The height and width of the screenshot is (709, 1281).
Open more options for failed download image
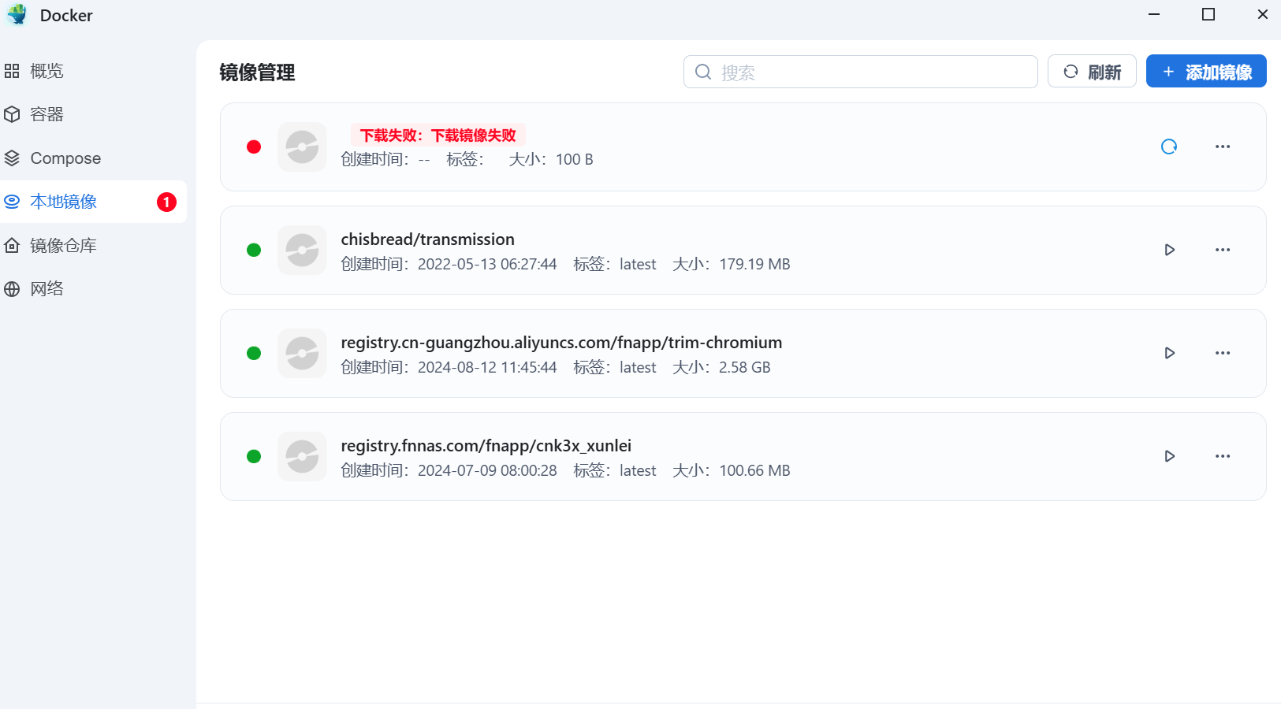tap(1223, 147)
